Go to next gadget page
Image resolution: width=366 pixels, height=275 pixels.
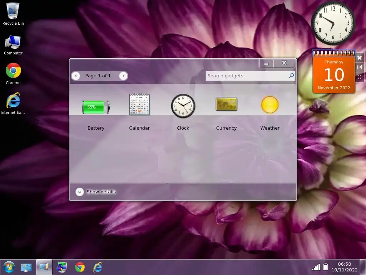click(123, 76)
